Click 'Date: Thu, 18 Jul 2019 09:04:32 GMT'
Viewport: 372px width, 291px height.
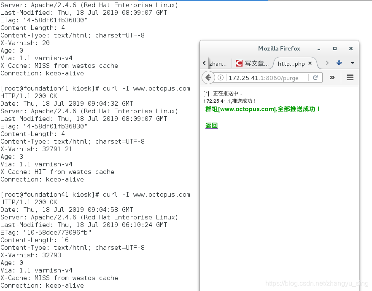67,104
